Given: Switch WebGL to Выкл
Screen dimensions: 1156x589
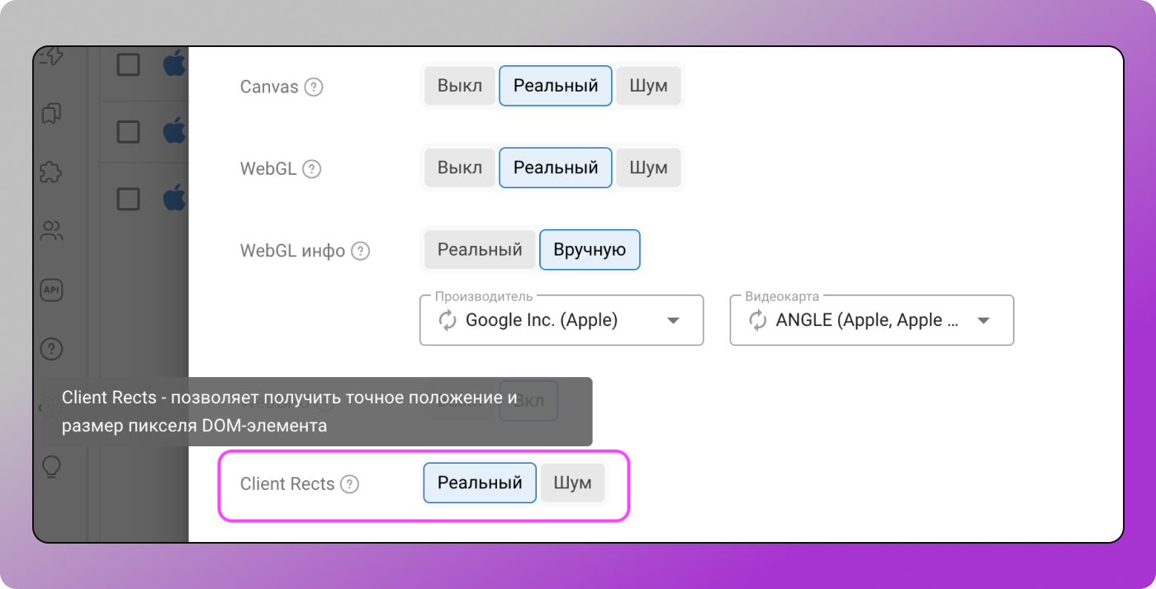Looking at the screenshot, I should pos(459,167).
